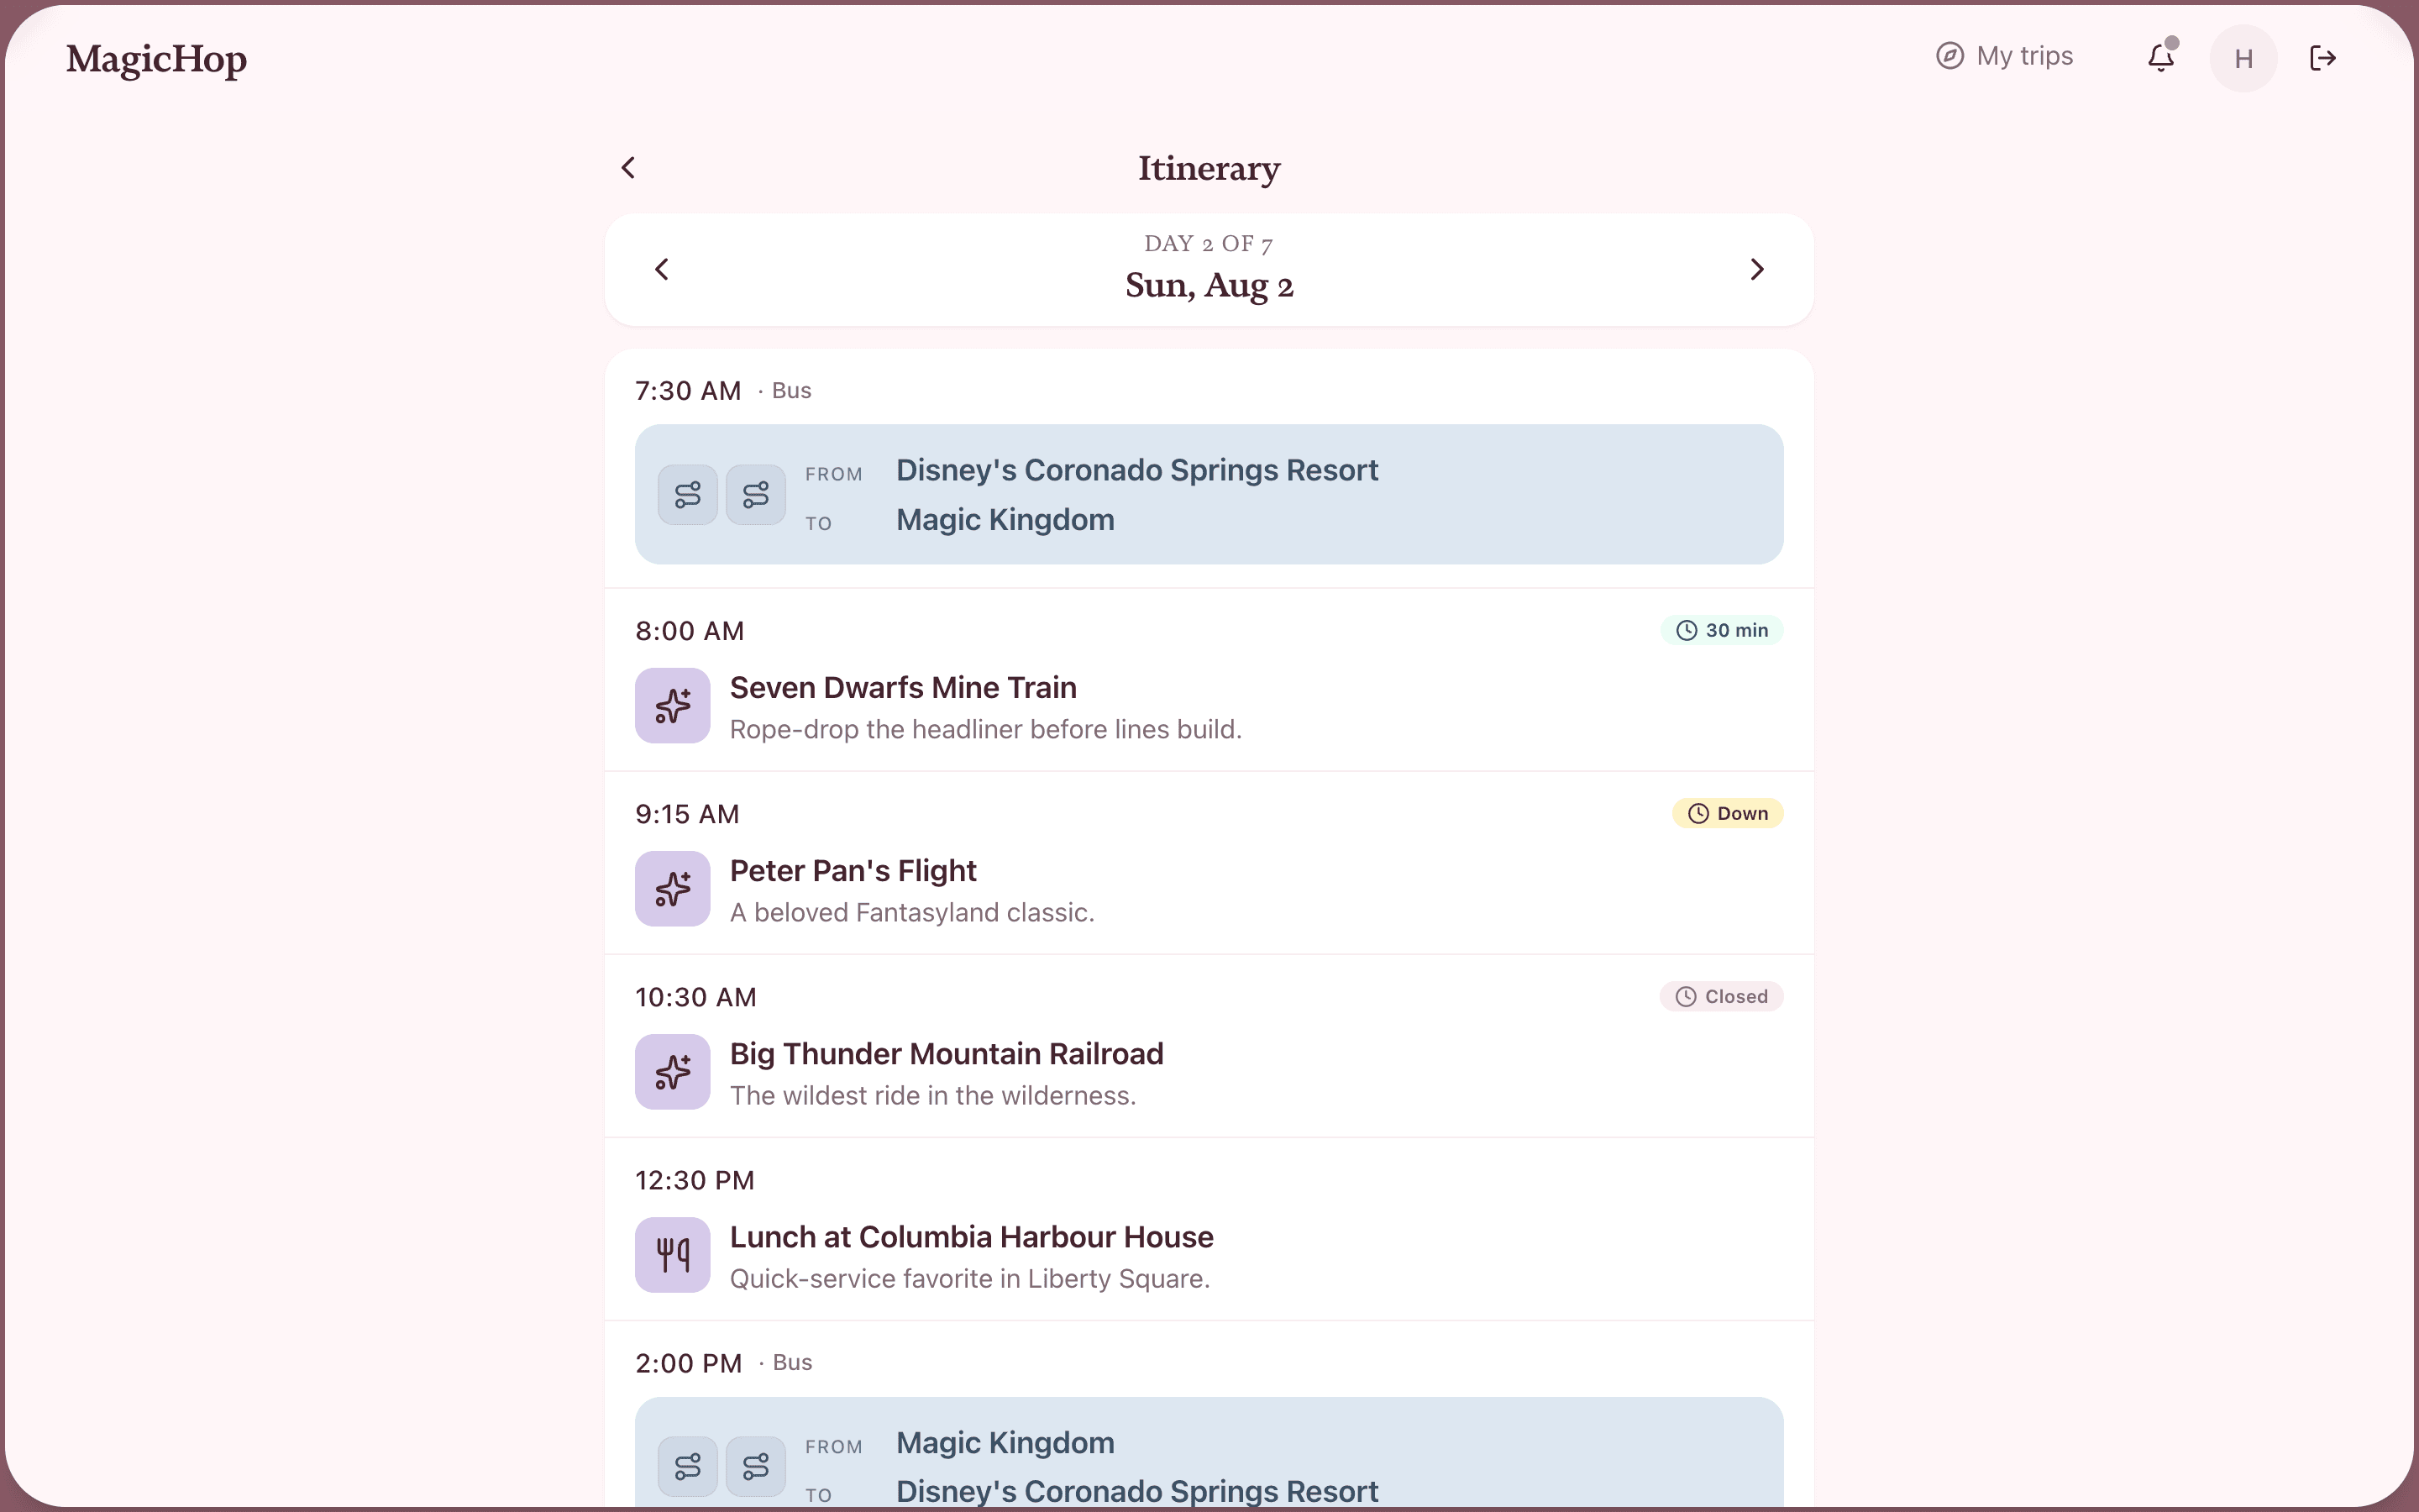Click the fork and knife lunch icon

673,1255
